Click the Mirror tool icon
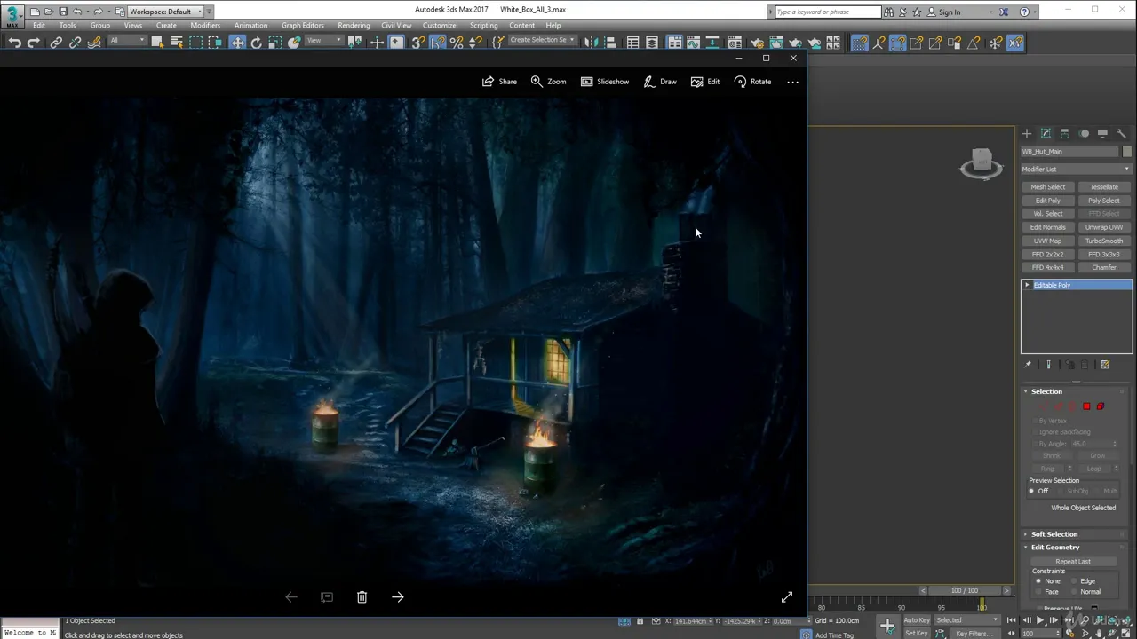 (x=591, y=43)
